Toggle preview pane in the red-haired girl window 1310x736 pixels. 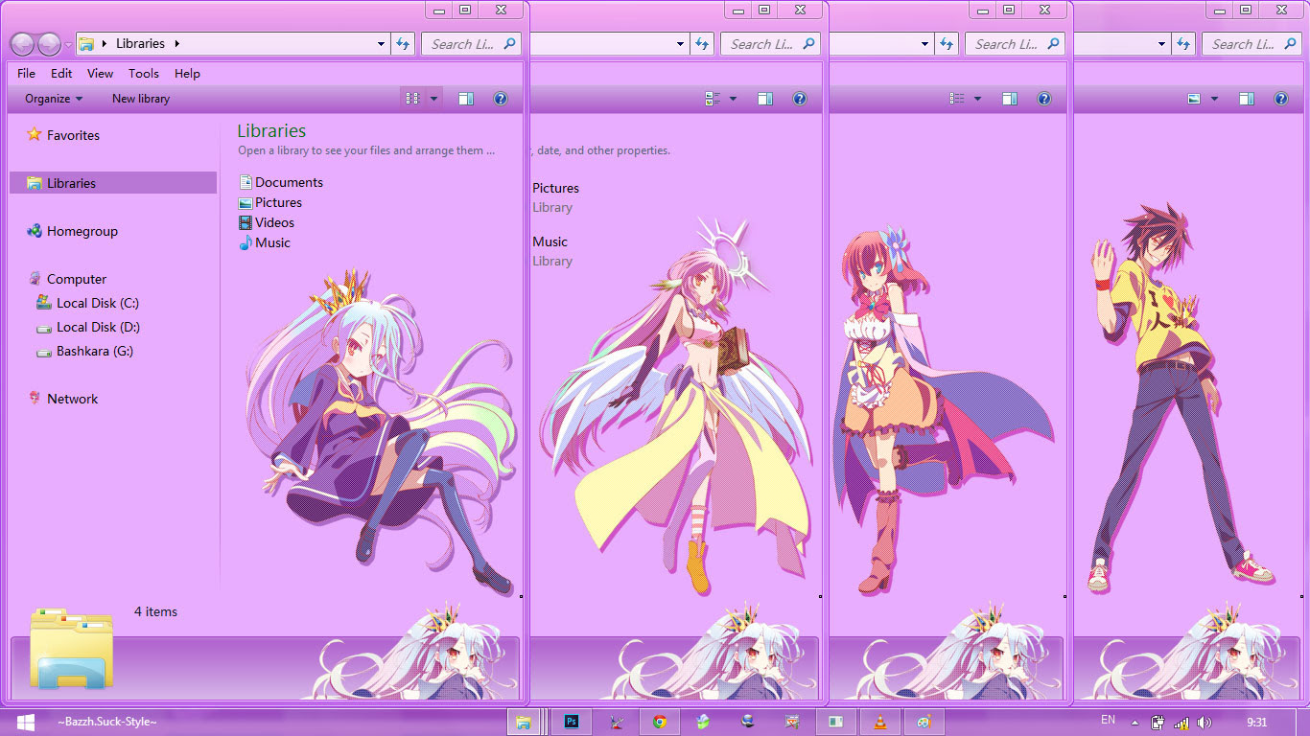tap(1010, 99)
